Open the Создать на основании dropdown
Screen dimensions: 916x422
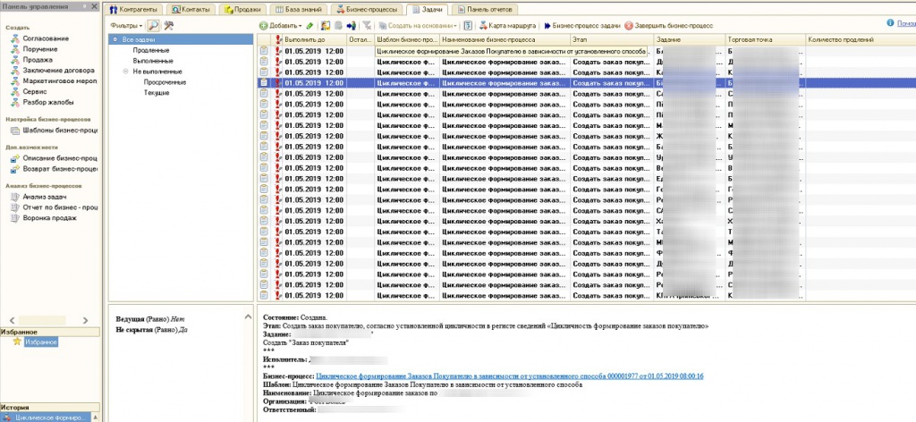coord(418,26)
